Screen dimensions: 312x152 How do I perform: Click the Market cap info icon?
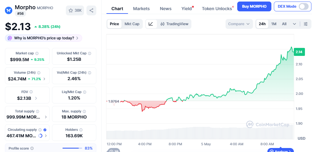tap(37, 53)
